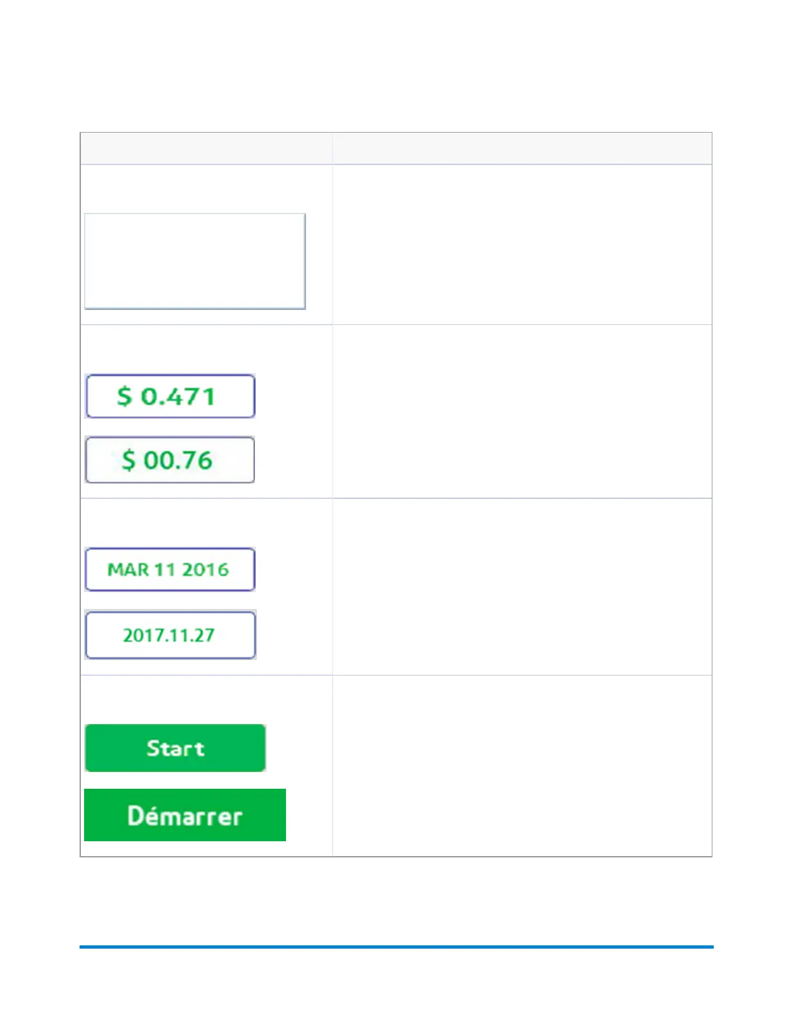This screenshot has width=792, height=1025.
Task: Select the MAR 11 2016 date field
Action: tap(170, 569)
